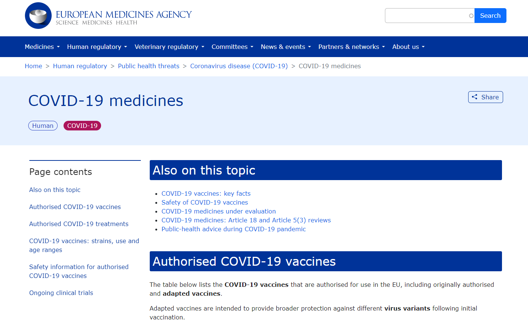Click the Authorised COVID-19 vaccines blue header
Screen dimensions: 528x325
[x=326, y=261]
